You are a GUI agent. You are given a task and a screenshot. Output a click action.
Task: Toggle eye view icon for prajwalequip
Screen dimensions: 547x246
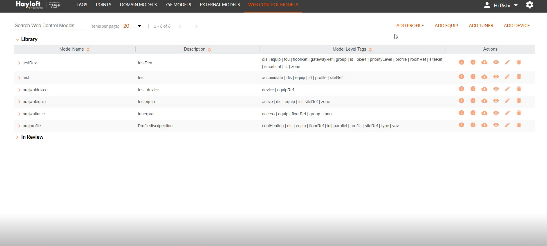496,101
